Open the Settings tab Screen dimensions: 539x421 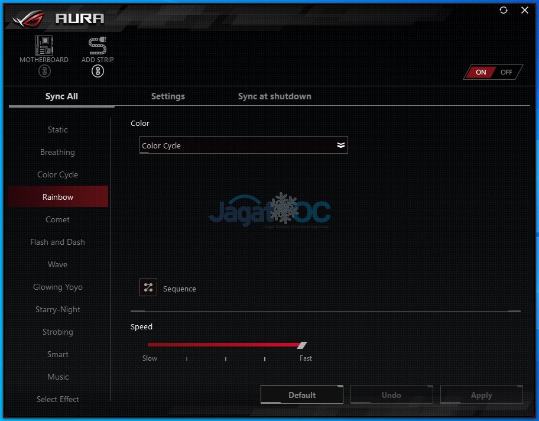point(168,96)
